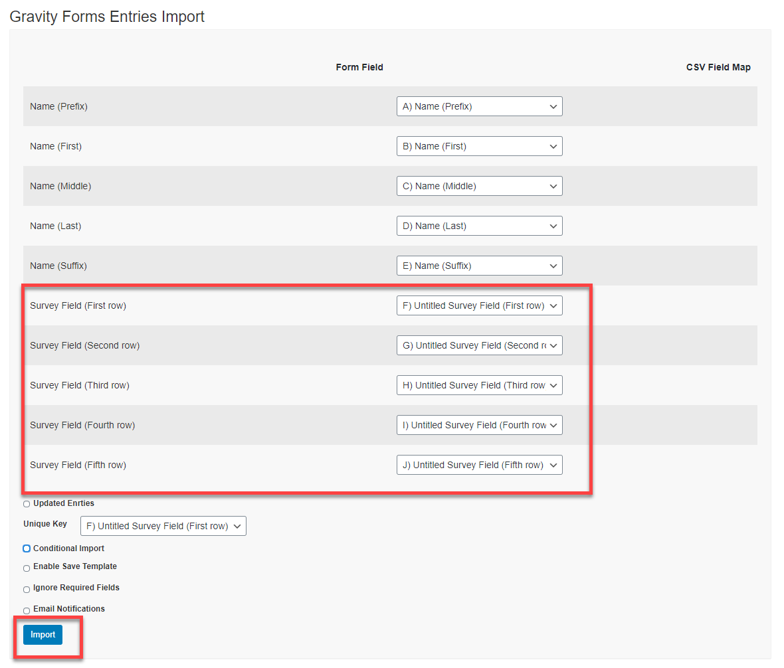784x668 pixels.
Task: Check the Enable Save Template option
Action: [27, 568]
